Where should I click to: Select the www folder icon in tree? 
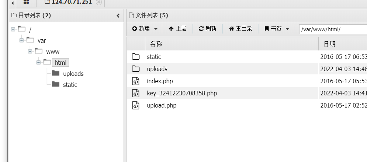pos(39,51)
